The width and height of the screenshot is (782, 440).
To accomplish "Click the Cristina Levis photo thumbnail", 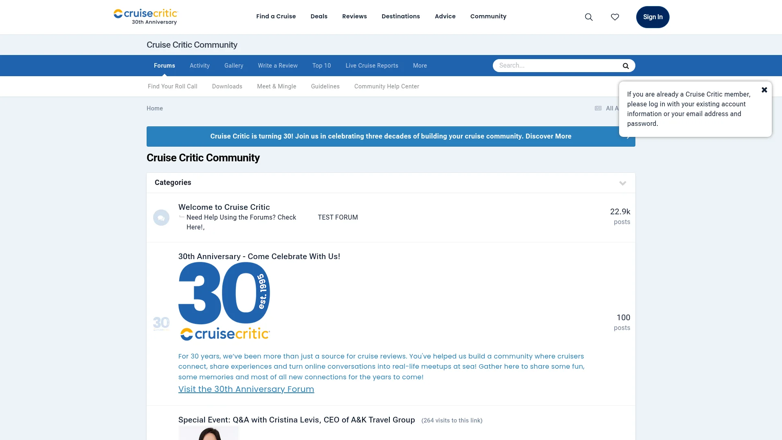I will [209, 433].
